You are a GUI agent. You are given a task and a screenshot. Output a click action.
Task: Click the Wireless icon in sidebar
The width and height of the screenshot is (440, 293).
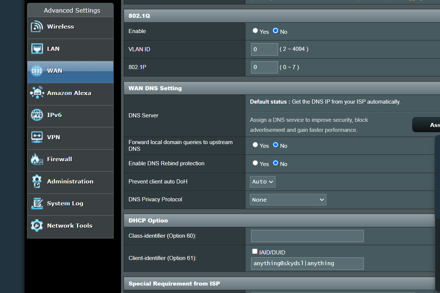[37, 27]
